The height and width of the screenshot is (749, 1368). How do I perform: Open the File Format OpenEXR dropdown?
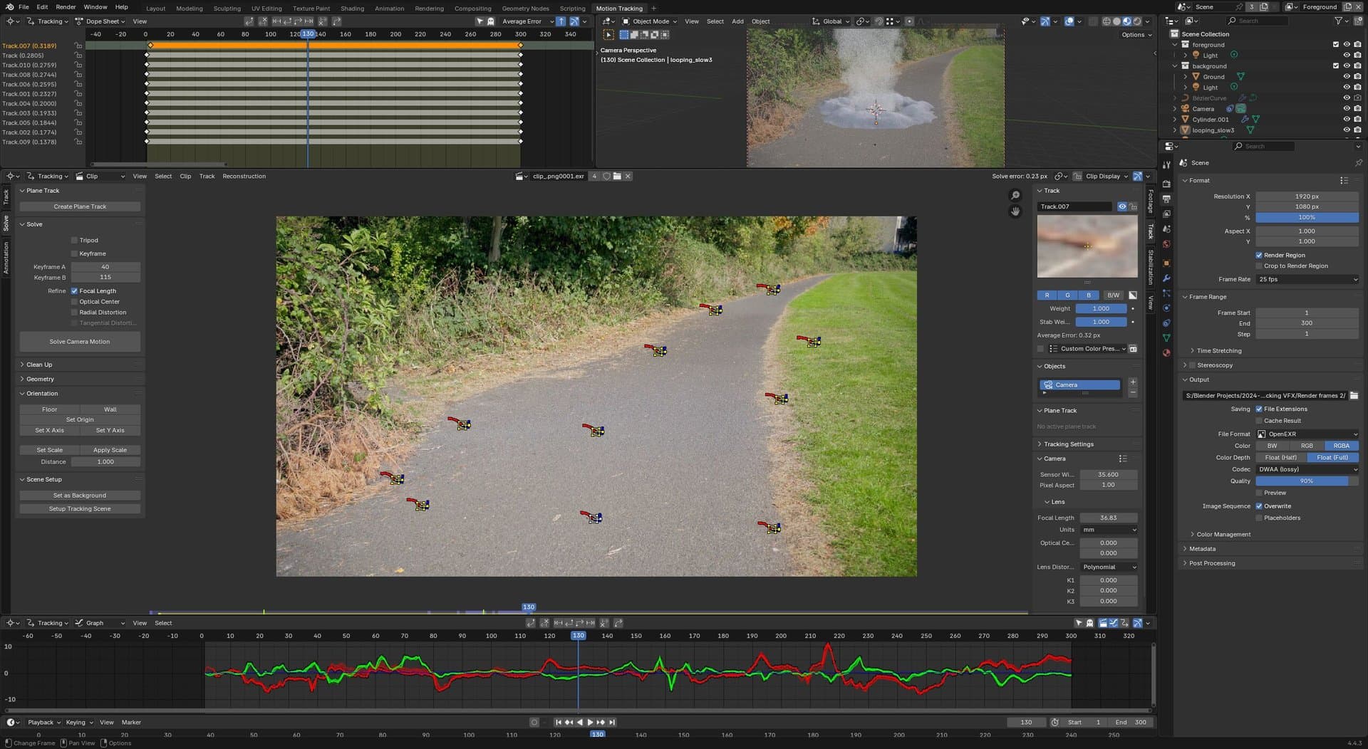click(1307, 434)
